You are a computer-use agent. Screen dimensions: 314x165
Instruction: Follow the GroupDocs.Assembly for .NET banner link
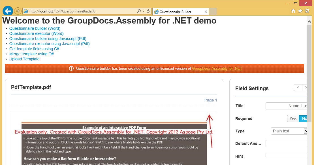[217, 68]
